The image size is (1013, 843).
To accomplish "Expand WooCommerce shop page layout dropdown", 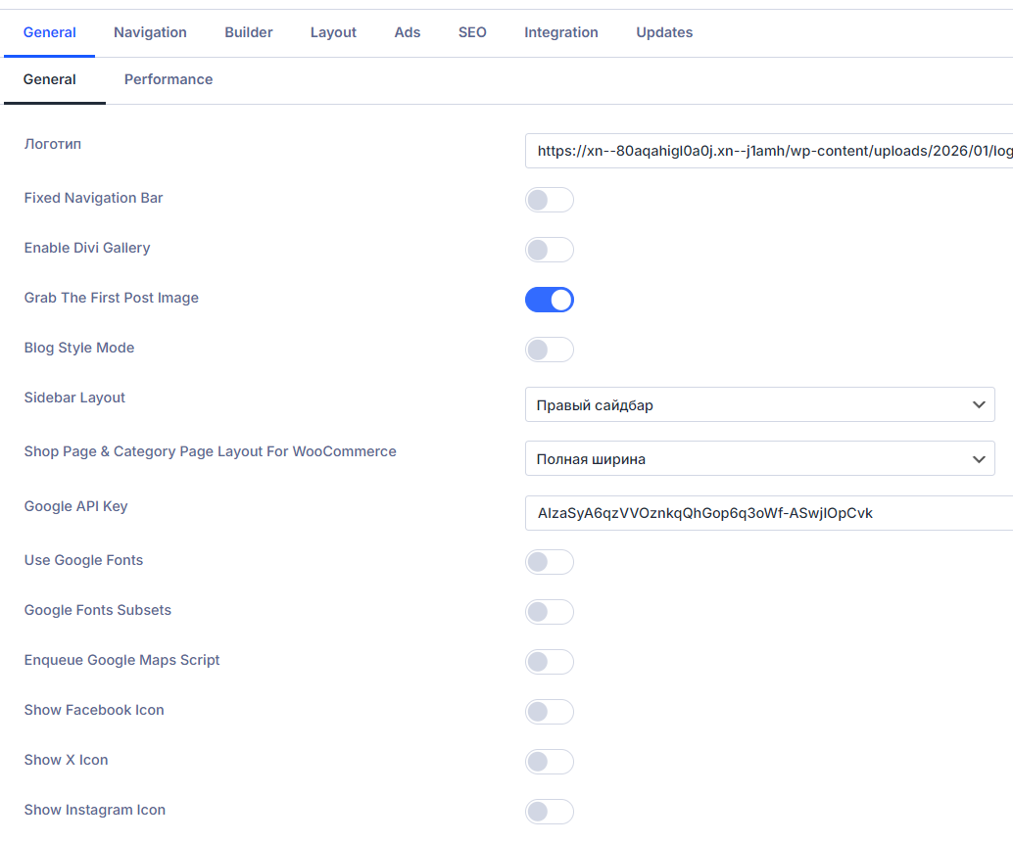I will coord(759,459).
